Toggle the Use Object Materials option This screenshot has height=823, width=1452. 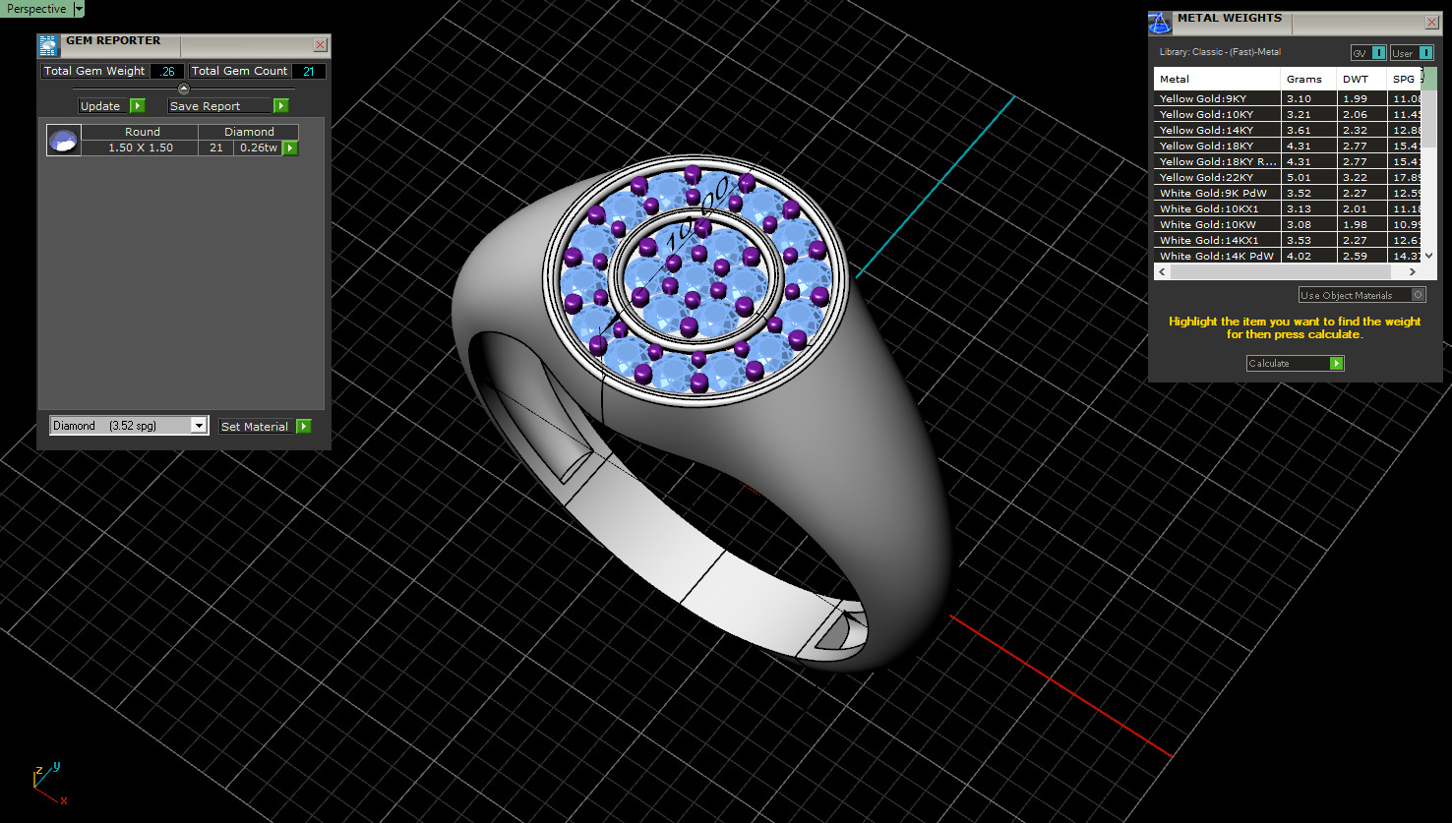coord(1361,295)
